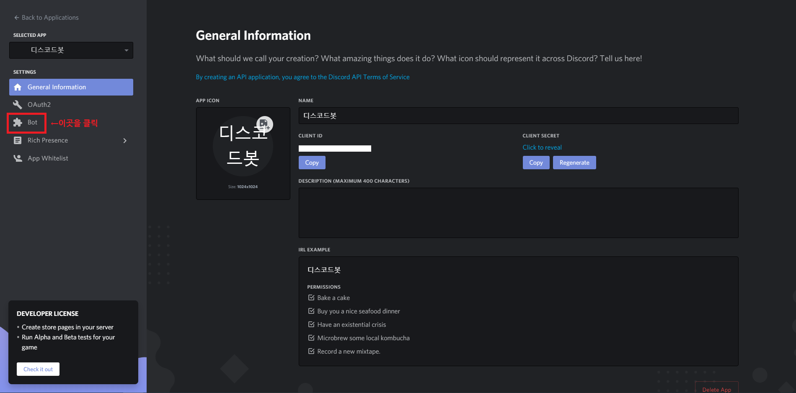Click the Size: 1024x1024 label
Viewport: 796px width, 393px height.
243,187
